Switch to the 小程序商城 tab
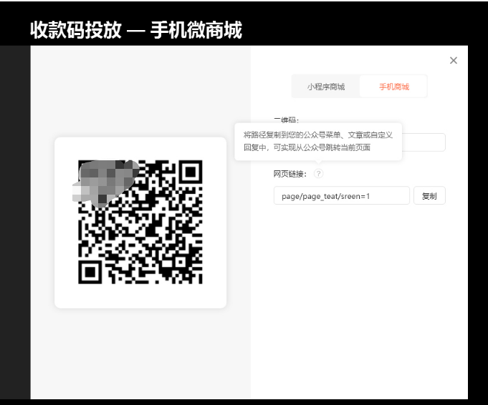This screenshot has height=405, width=488. click(326, 87)
